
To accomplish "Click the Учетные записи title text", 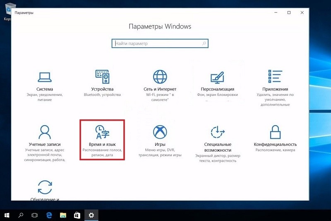I will click(45, 144).
